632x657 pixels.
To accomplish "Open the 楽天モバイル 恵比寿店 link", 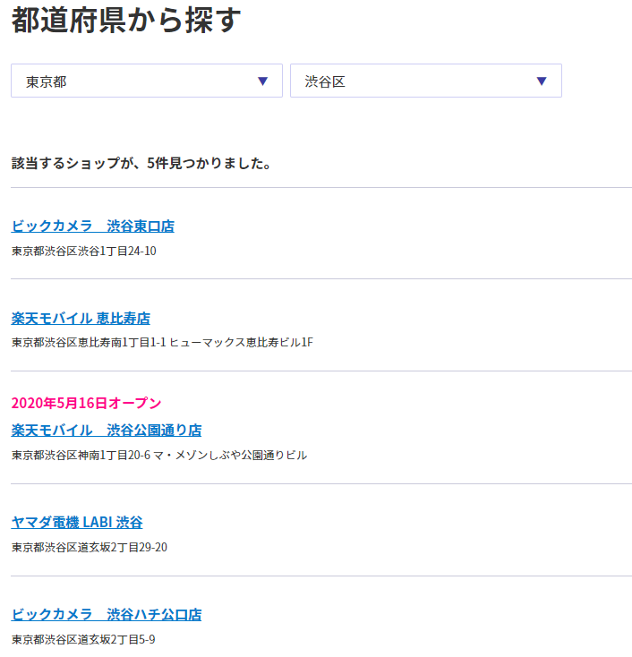I will [x=81, y=319].
